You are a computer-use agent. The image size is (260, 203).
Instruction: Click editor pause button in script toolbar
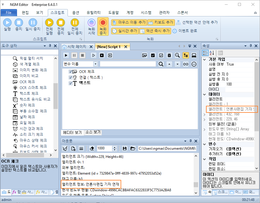(x=74, y=55)
